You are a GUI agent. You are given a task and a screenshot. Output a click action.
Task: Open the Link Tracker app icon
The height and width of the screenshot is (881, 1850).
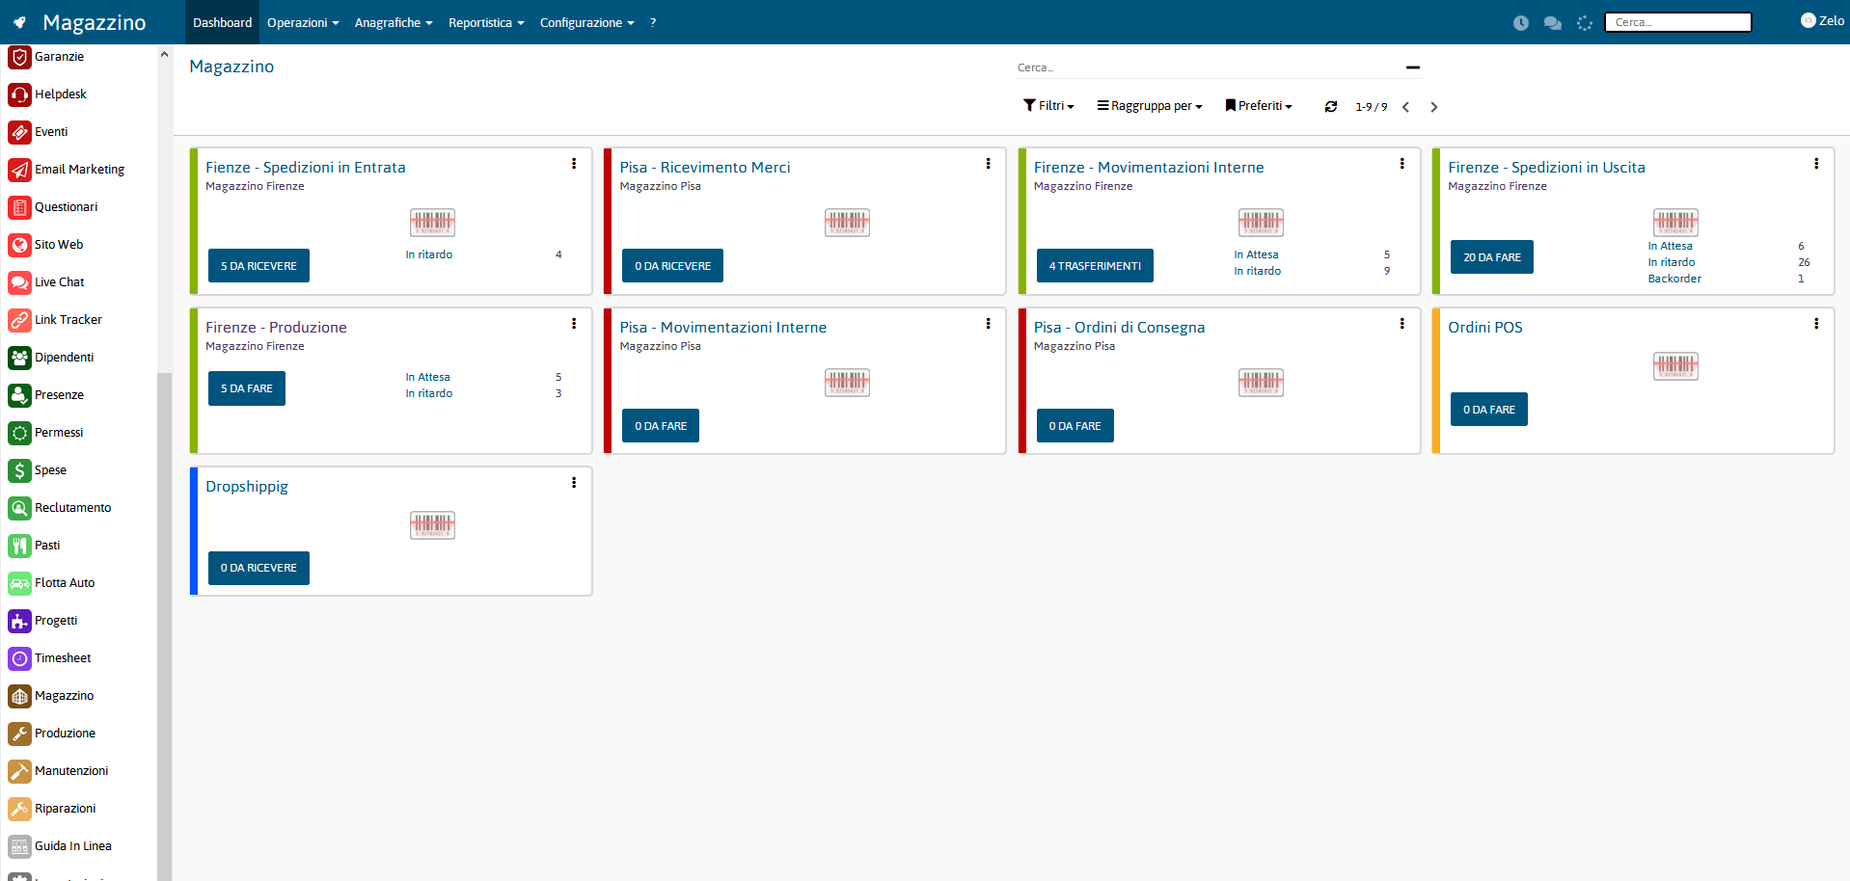point(19,320)
